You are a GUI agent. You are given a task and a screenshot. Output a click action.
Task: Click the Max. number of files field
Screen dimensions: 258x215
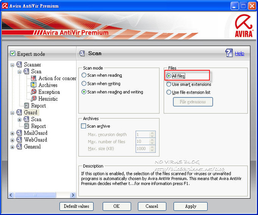(143, 141)
